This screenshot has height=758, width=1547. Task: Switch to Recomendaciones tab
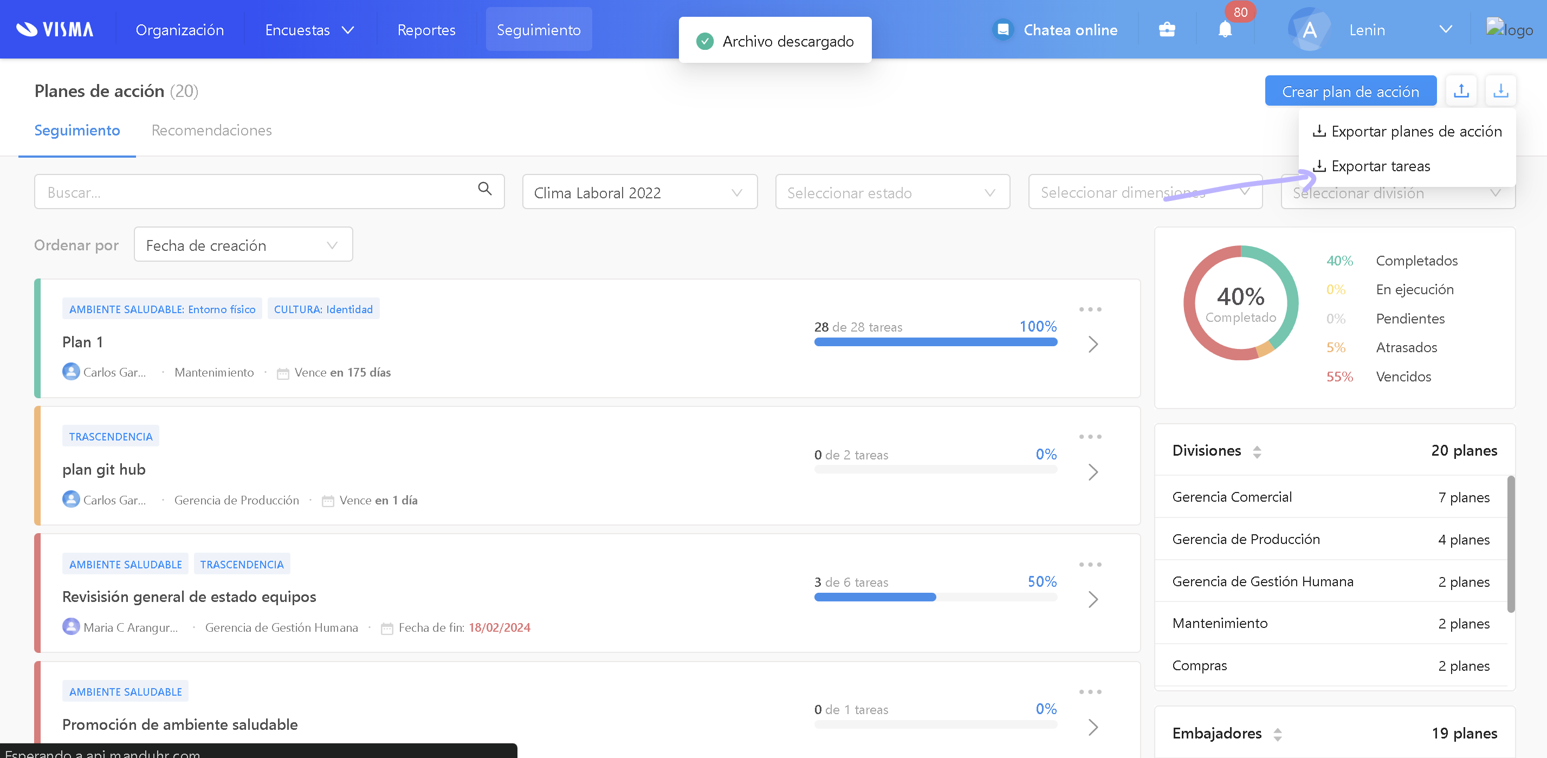211,131
